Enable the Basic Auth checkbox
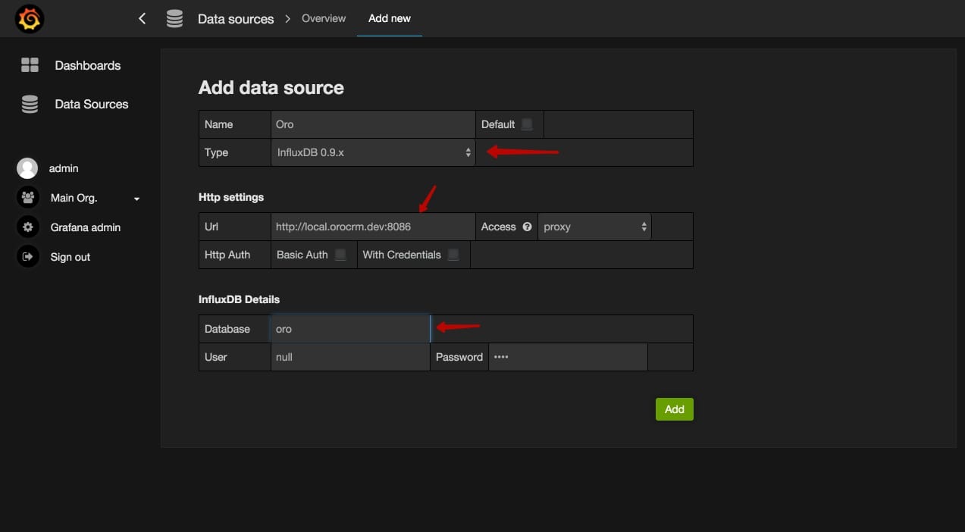The width and height of the screenshot is (965, 532). coord(340,255)
